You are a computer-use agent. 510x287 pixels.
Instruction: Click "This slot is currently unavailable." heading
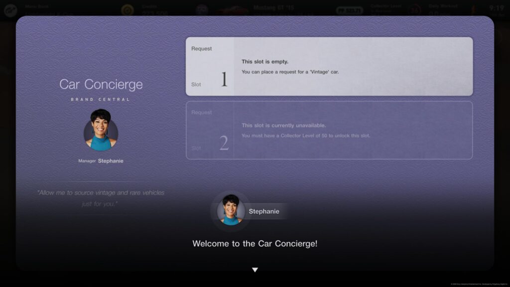tap(283, 125)
